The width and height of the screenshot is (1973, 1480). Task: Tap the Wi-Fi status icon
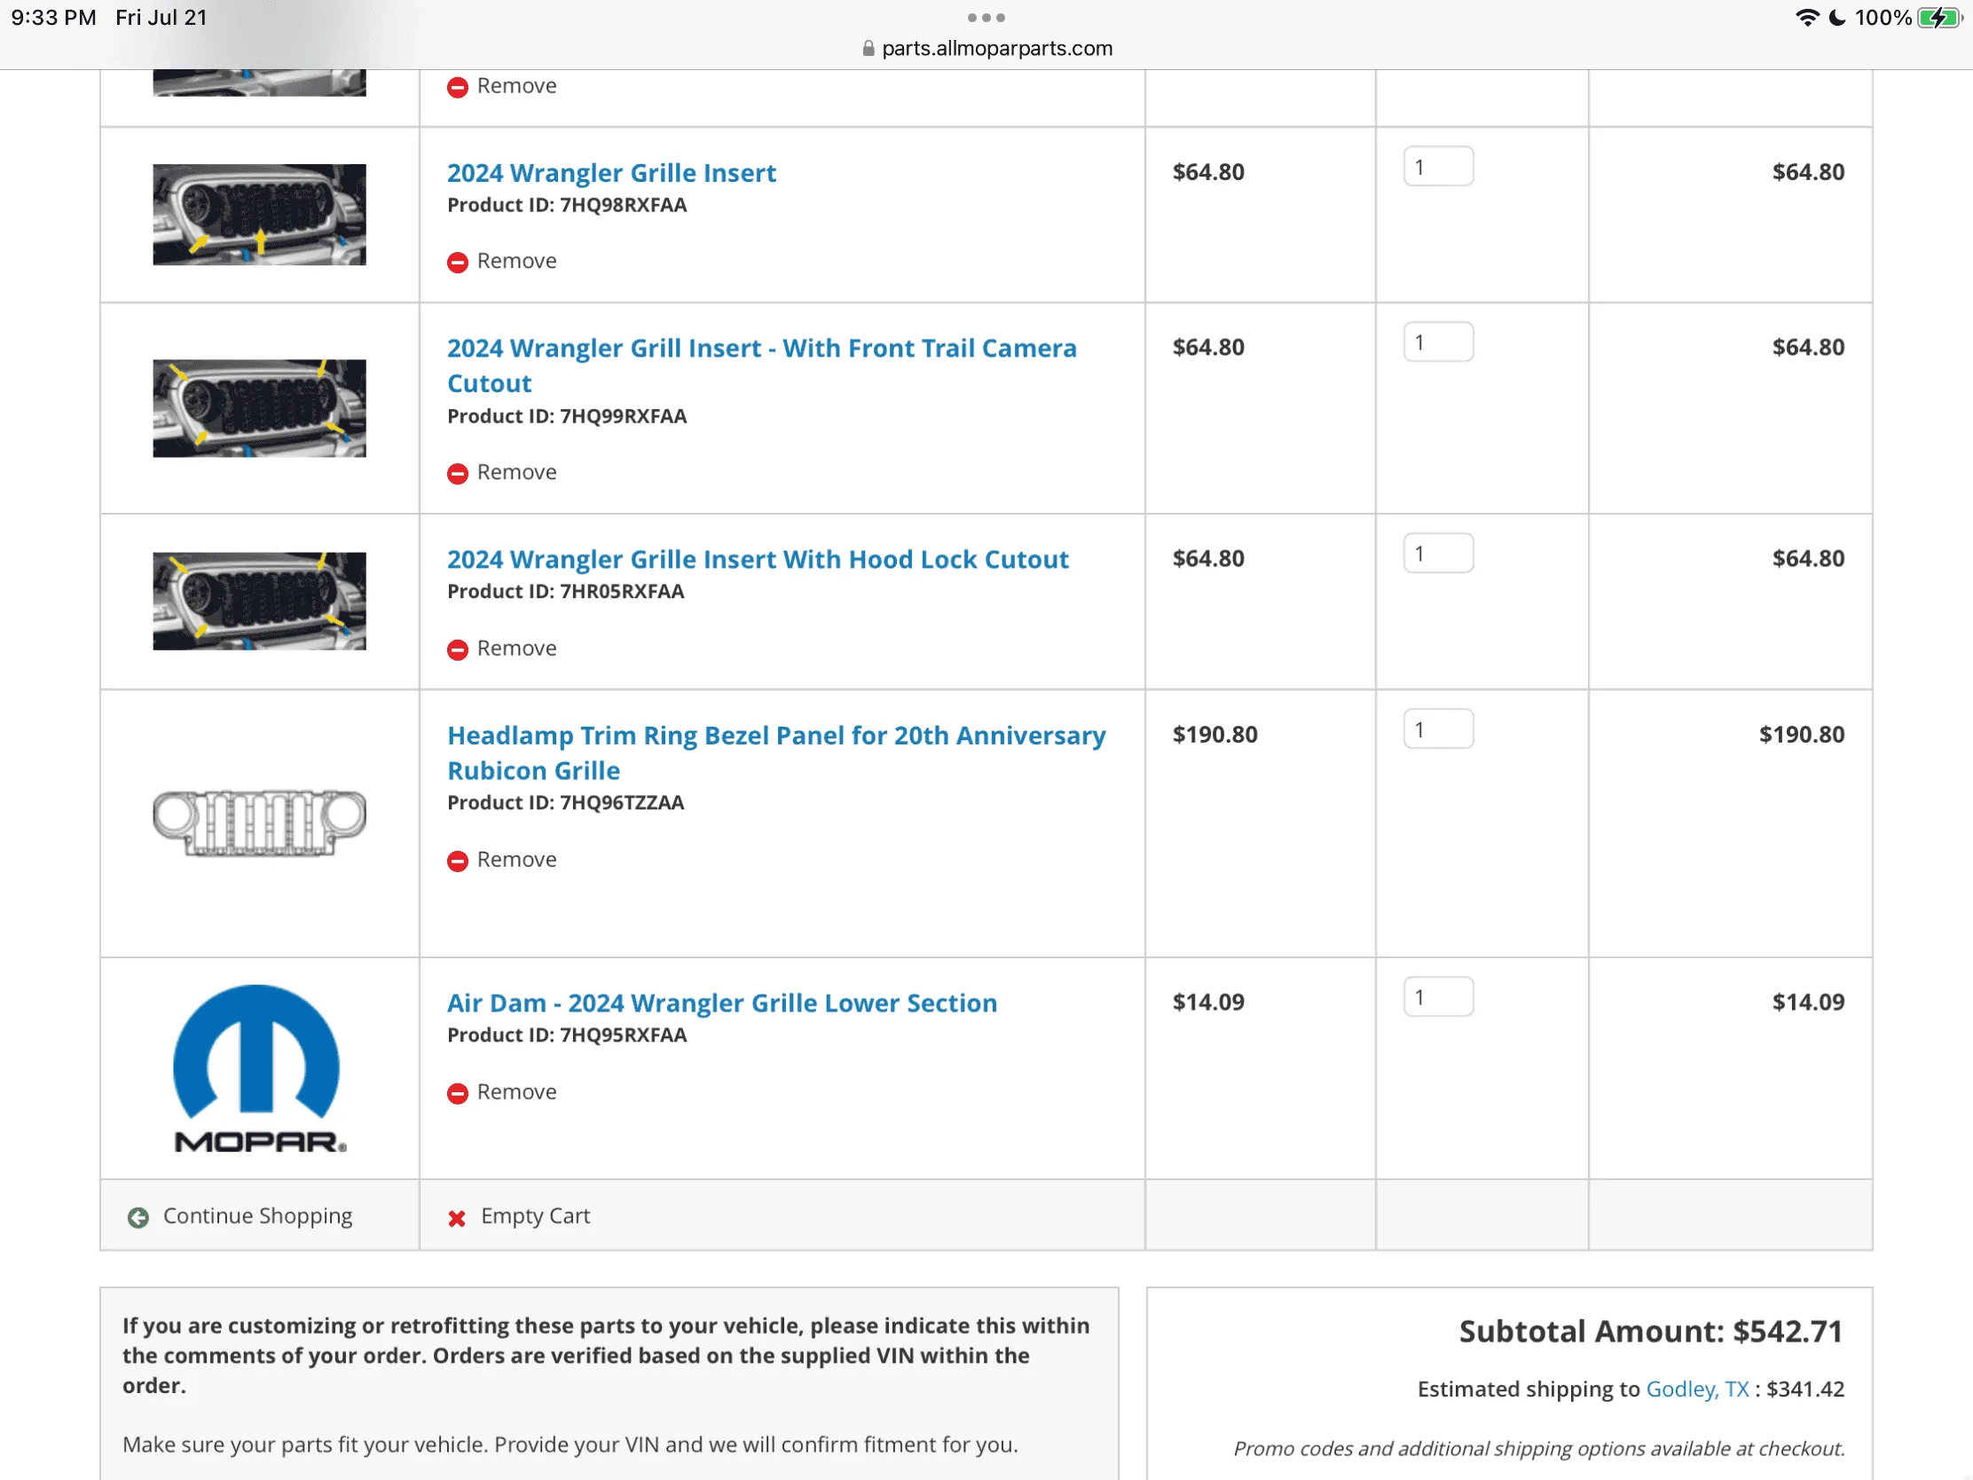click(x=1808, y=18)
